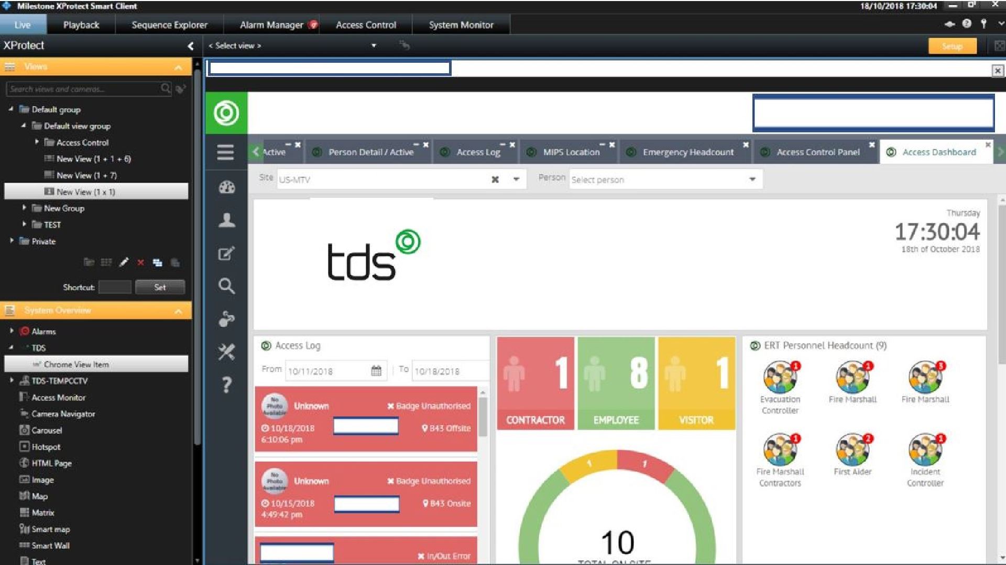Open the question mark help in TDS sidebar
Image resolution: width=1006 pixels, height=565 pixels.
click(x=226, y=385)
